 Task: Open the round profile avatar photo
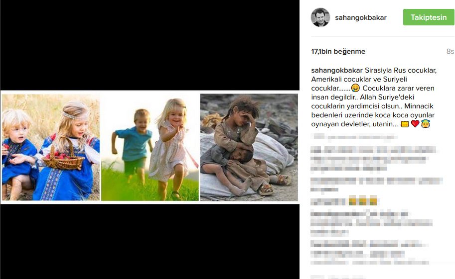320,17
